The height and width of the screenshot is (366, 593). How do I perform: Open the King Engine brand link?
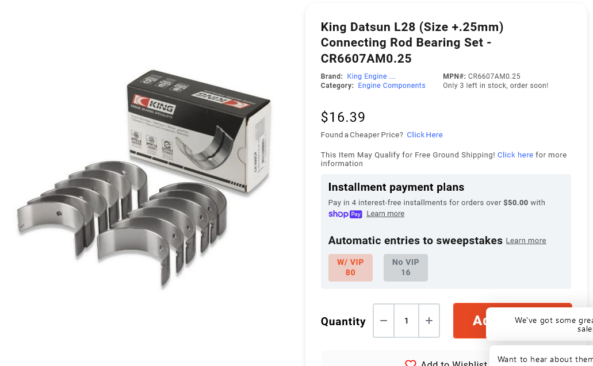pyautogui.click(x=371, y=76)
